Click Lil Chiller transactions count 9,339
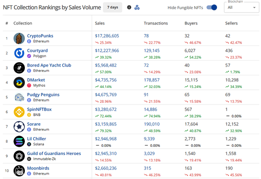The image size is (261, 179). [149, 139]
